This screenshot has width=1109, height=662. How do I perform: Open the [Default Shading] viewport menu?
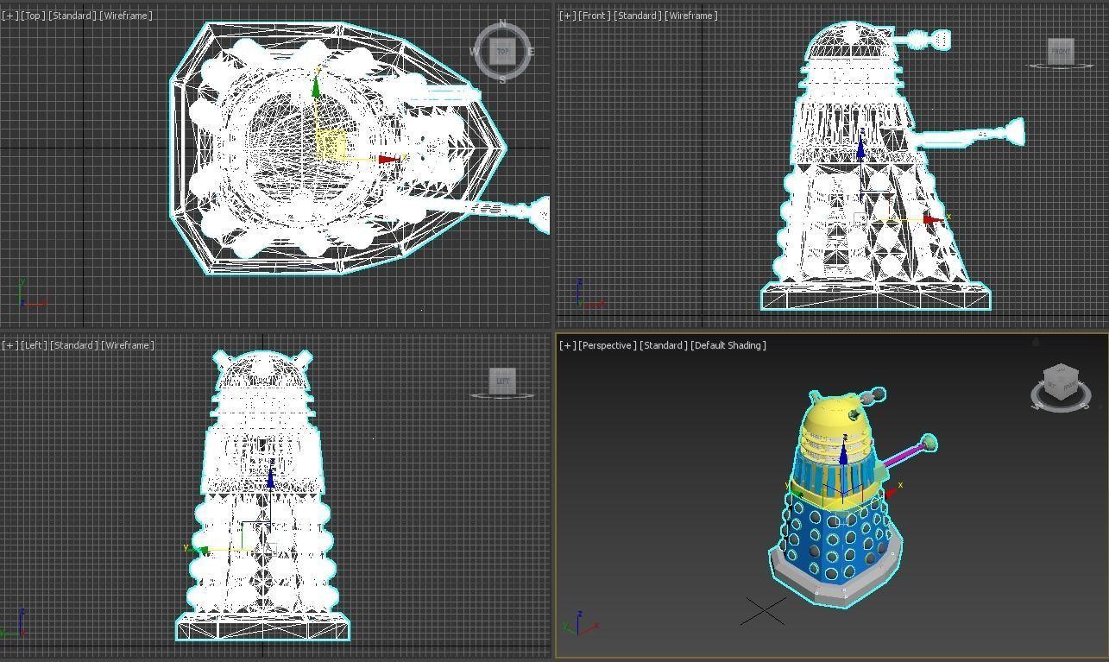tap(728, 345)
